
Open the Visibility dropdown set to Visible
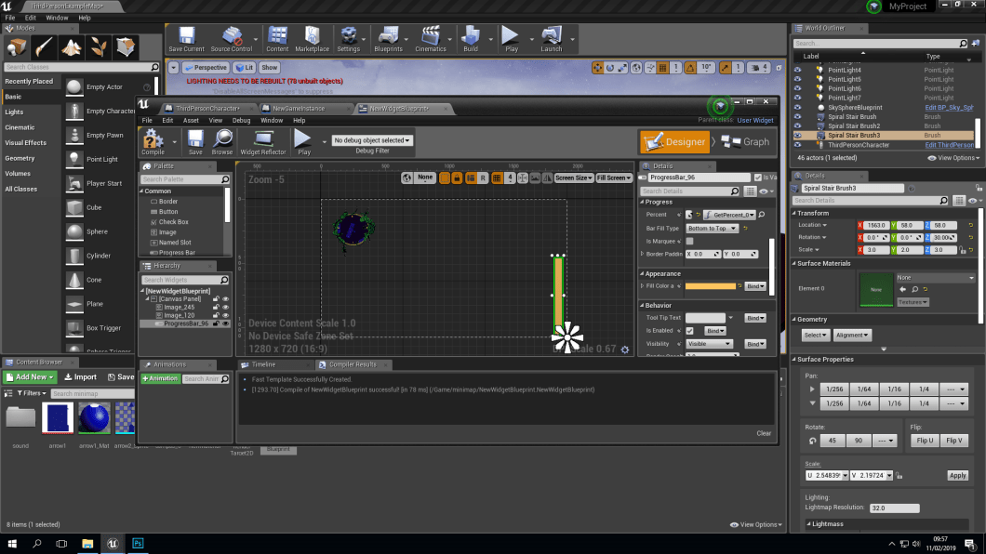(x=710, y=344)
